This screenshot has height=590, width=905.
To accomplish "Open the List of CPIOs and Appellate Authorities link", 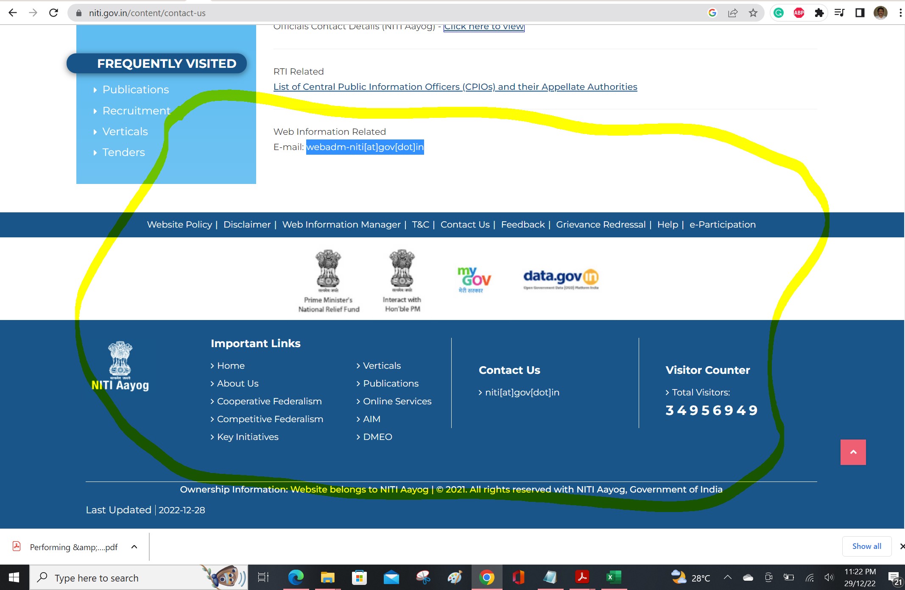I will pyautogui.click(x=455, y=87).
